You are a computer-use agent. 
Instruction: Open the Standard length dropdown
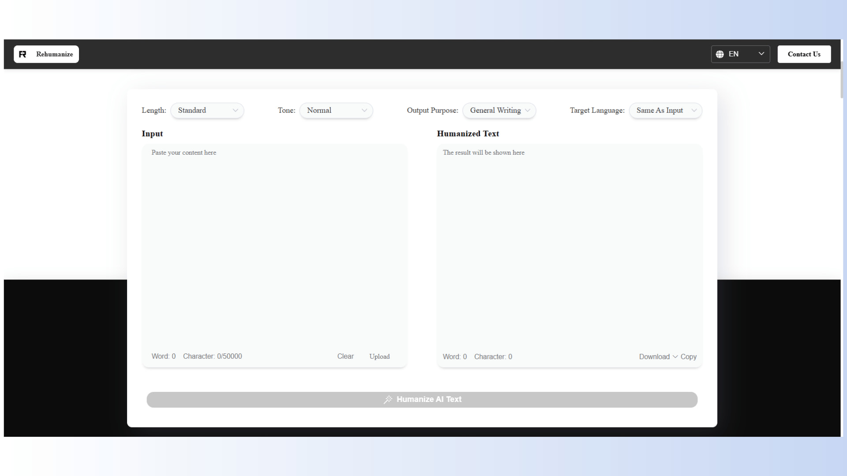pos(207,110)
